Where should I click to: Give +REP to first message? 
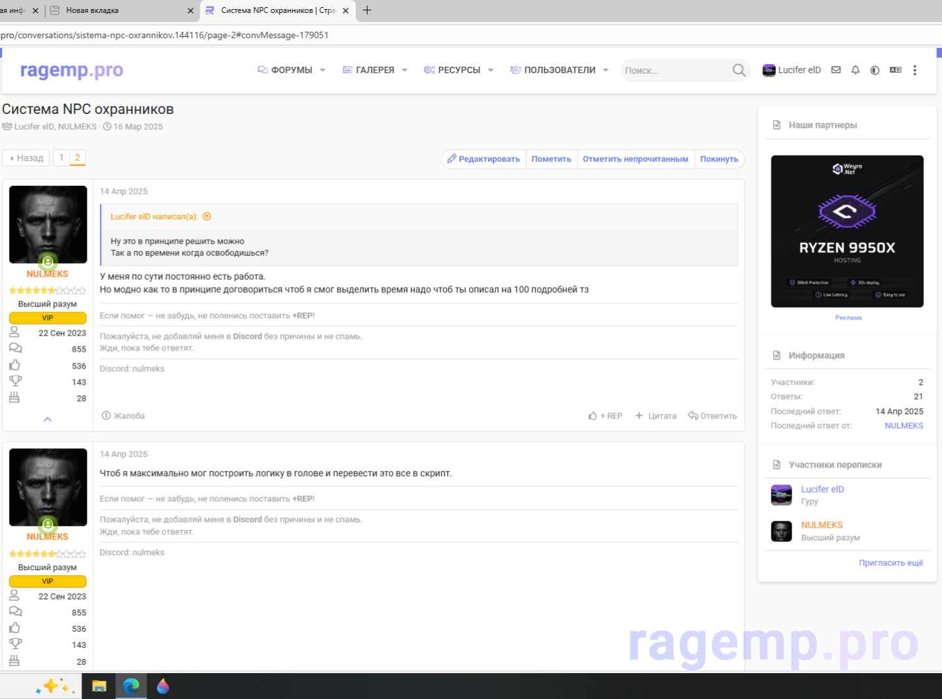606,416
